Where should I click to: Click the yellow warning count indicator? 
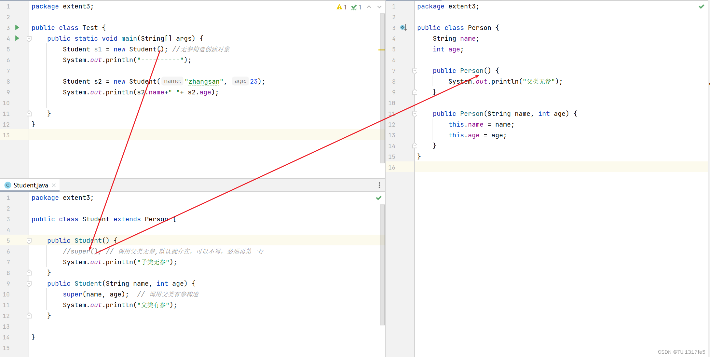coord(341,7)
